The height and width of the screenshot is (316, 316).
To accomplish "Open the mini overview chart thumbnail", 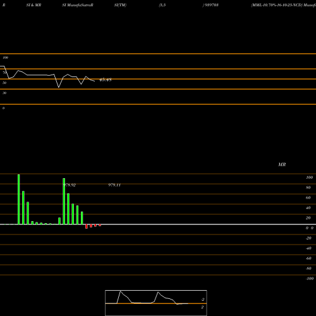I will coord(156,303).
